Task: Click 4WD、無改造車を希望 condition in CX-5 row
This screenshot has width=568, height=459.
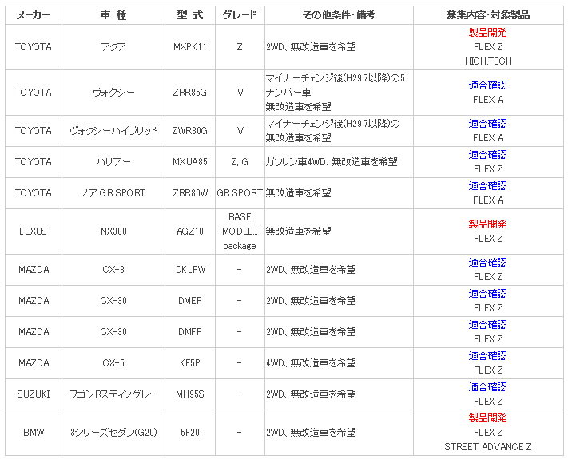Action: coord(311,363)
